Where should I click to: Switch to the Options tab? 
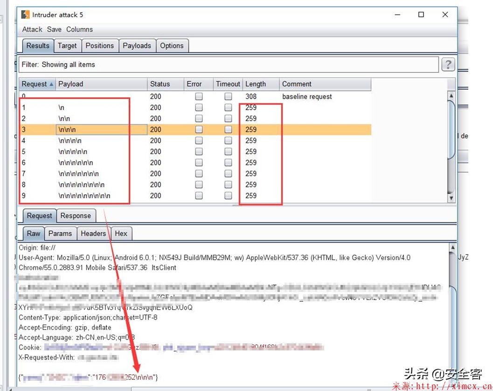pyautogui.click(x=172, y=46)
